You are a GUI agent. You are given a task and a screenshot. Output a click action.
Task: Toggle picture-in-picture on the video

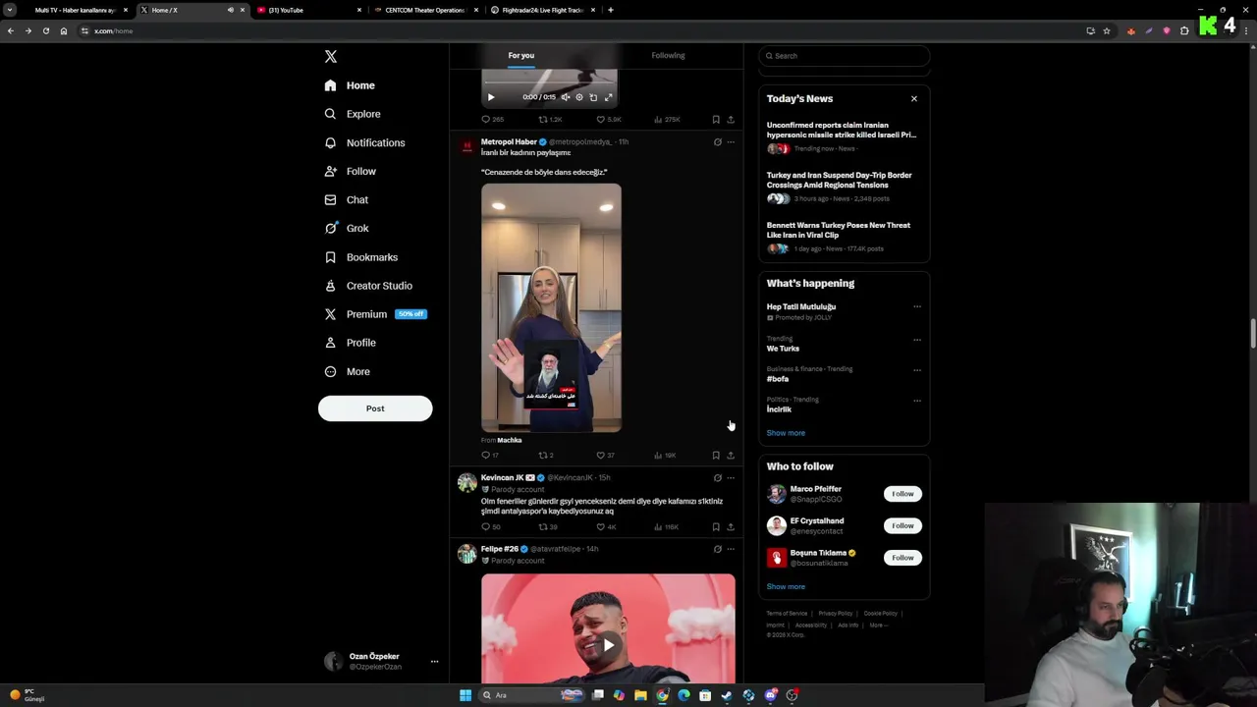point(593,97)
